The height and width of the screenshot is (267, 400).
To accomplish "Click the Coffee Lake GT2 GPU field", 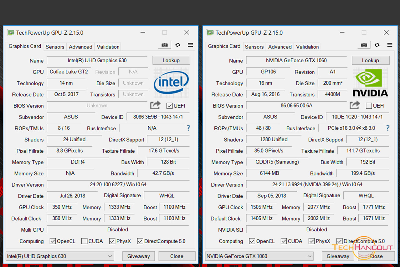I will tap(69, 72).
